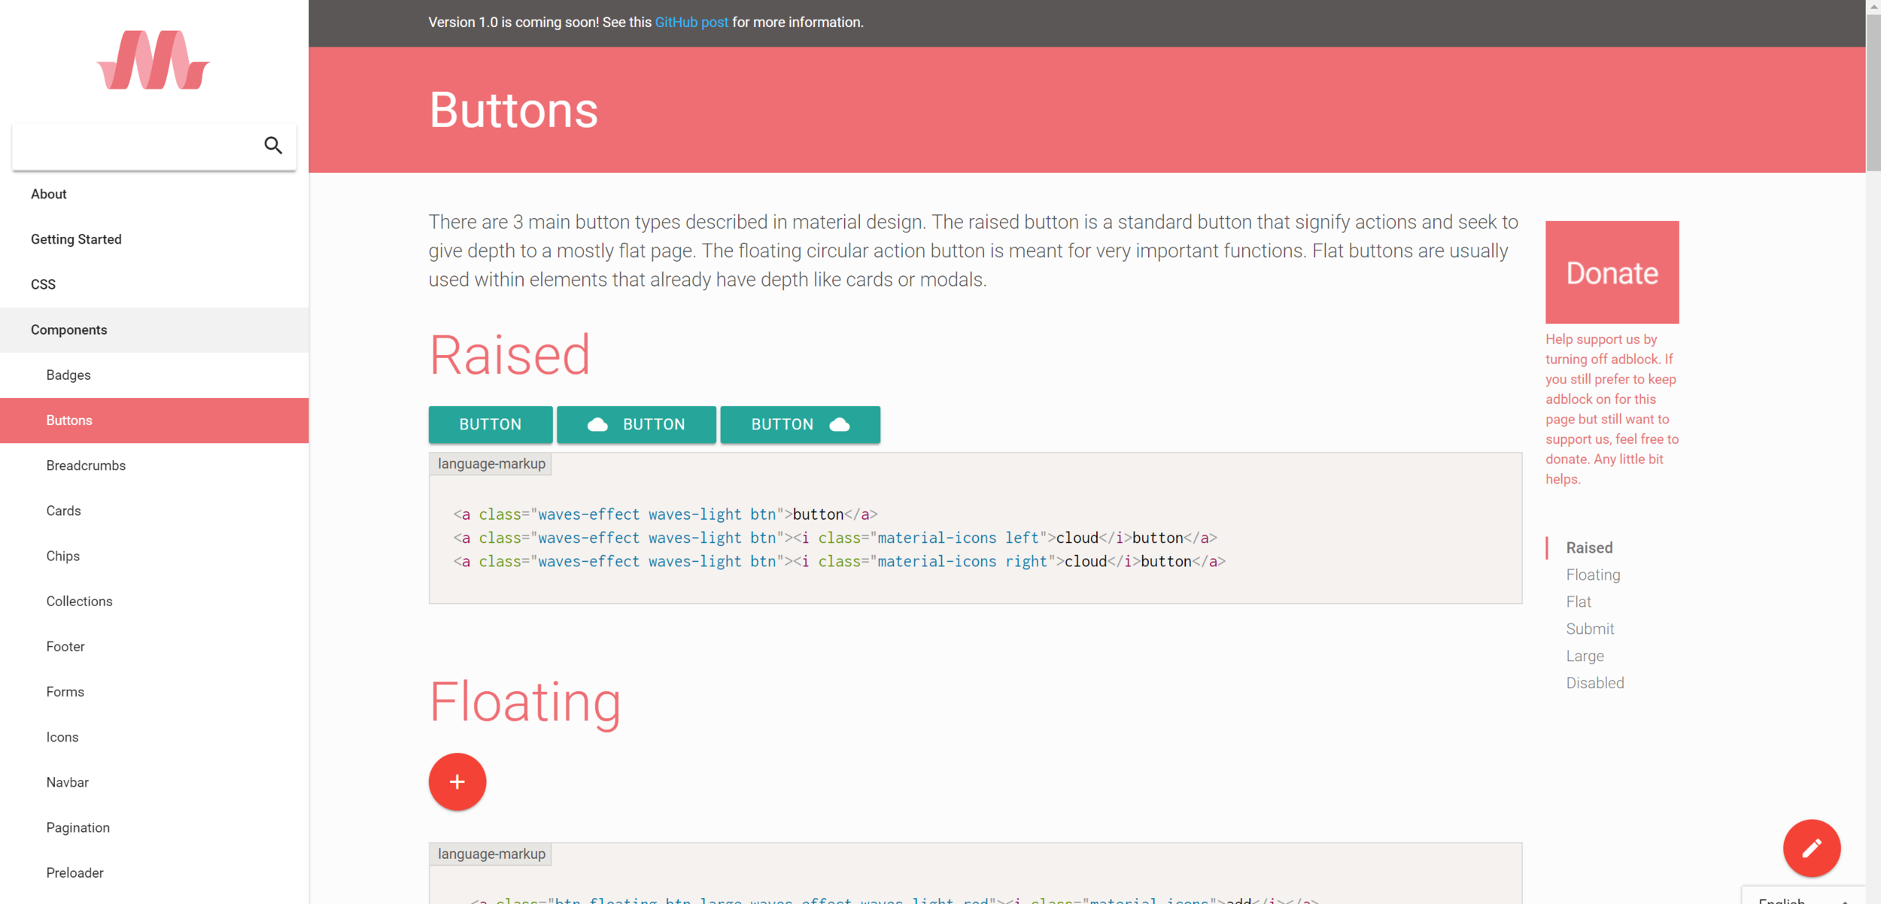Expand the Getting Started menu entry
Image resolution: width=1881 pixels, height=904 pixels.
76,239
